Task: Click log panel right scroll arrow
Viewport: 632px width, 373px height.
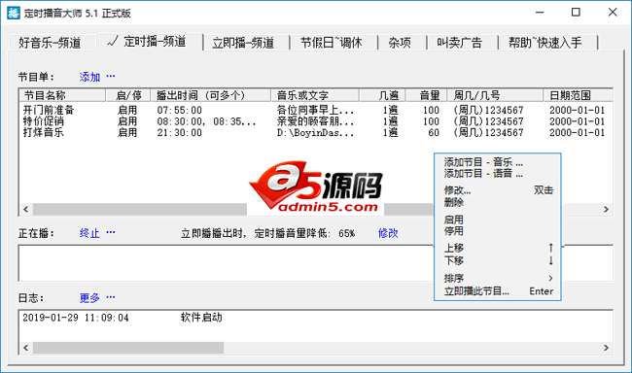Action: click(606, 348)
